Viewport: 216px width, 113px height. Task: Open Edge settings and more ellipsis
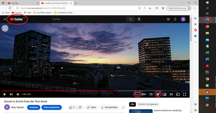(x=195, y=8)
